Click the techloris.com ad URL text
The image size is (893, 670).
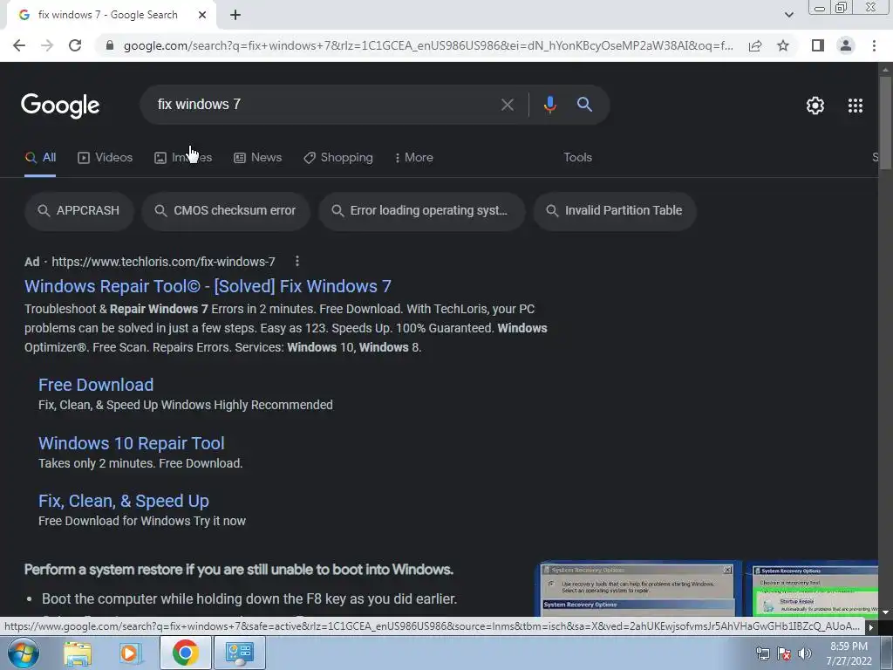tap(163, 262)
